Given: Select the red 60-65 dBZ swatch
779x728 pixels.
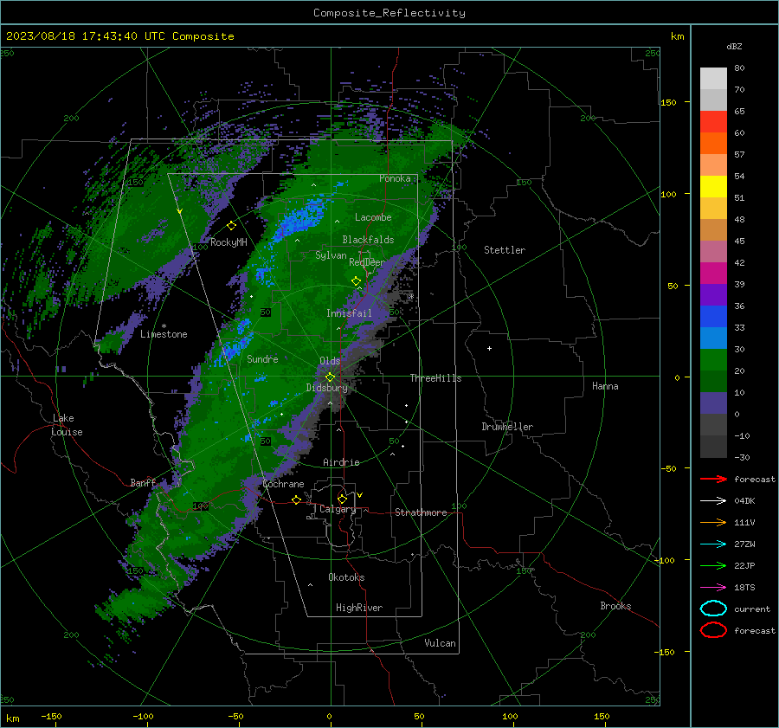Looking at the screenshot, I should (x=713, y=121).
